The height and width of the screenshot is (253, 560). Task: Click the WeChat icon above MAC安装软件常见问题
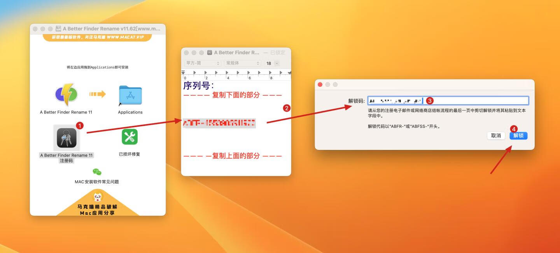[x=97, y=172]
